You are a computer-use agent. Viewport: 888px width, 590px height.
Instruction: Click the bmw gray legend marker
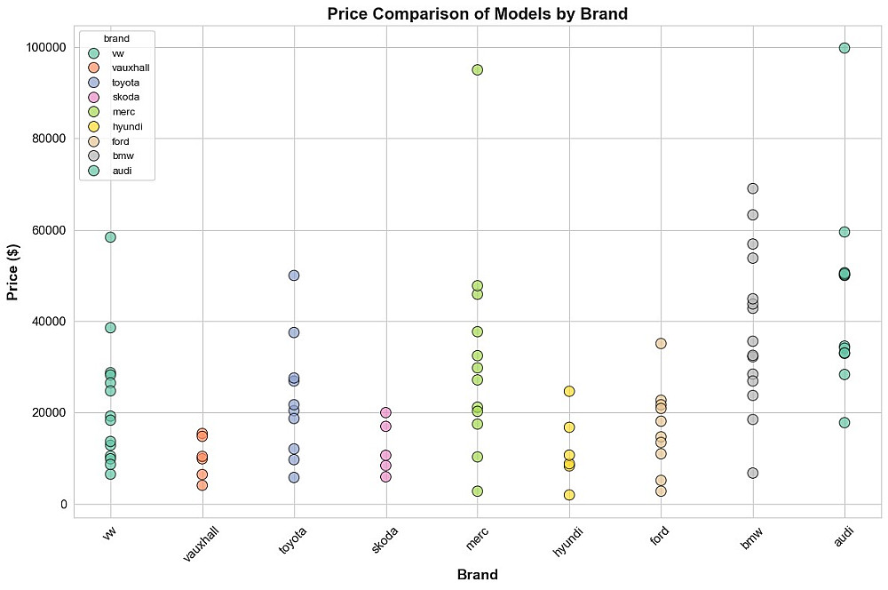pos(93,155)
